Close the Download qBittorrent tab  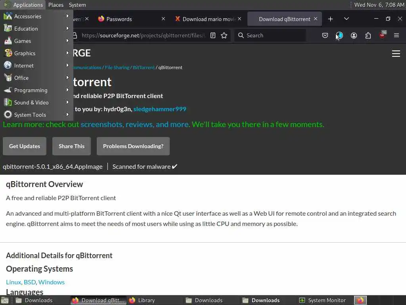pyautogui.click(x=316, y=19)
